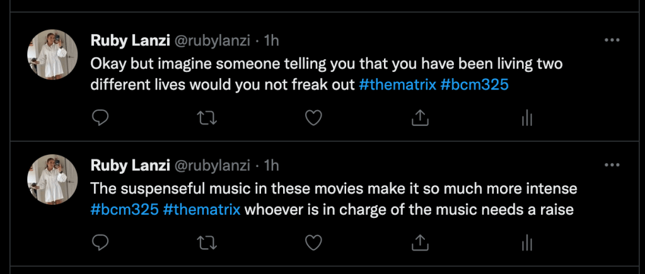Open #thematrix hashtag in second tweet

(202, 209)
